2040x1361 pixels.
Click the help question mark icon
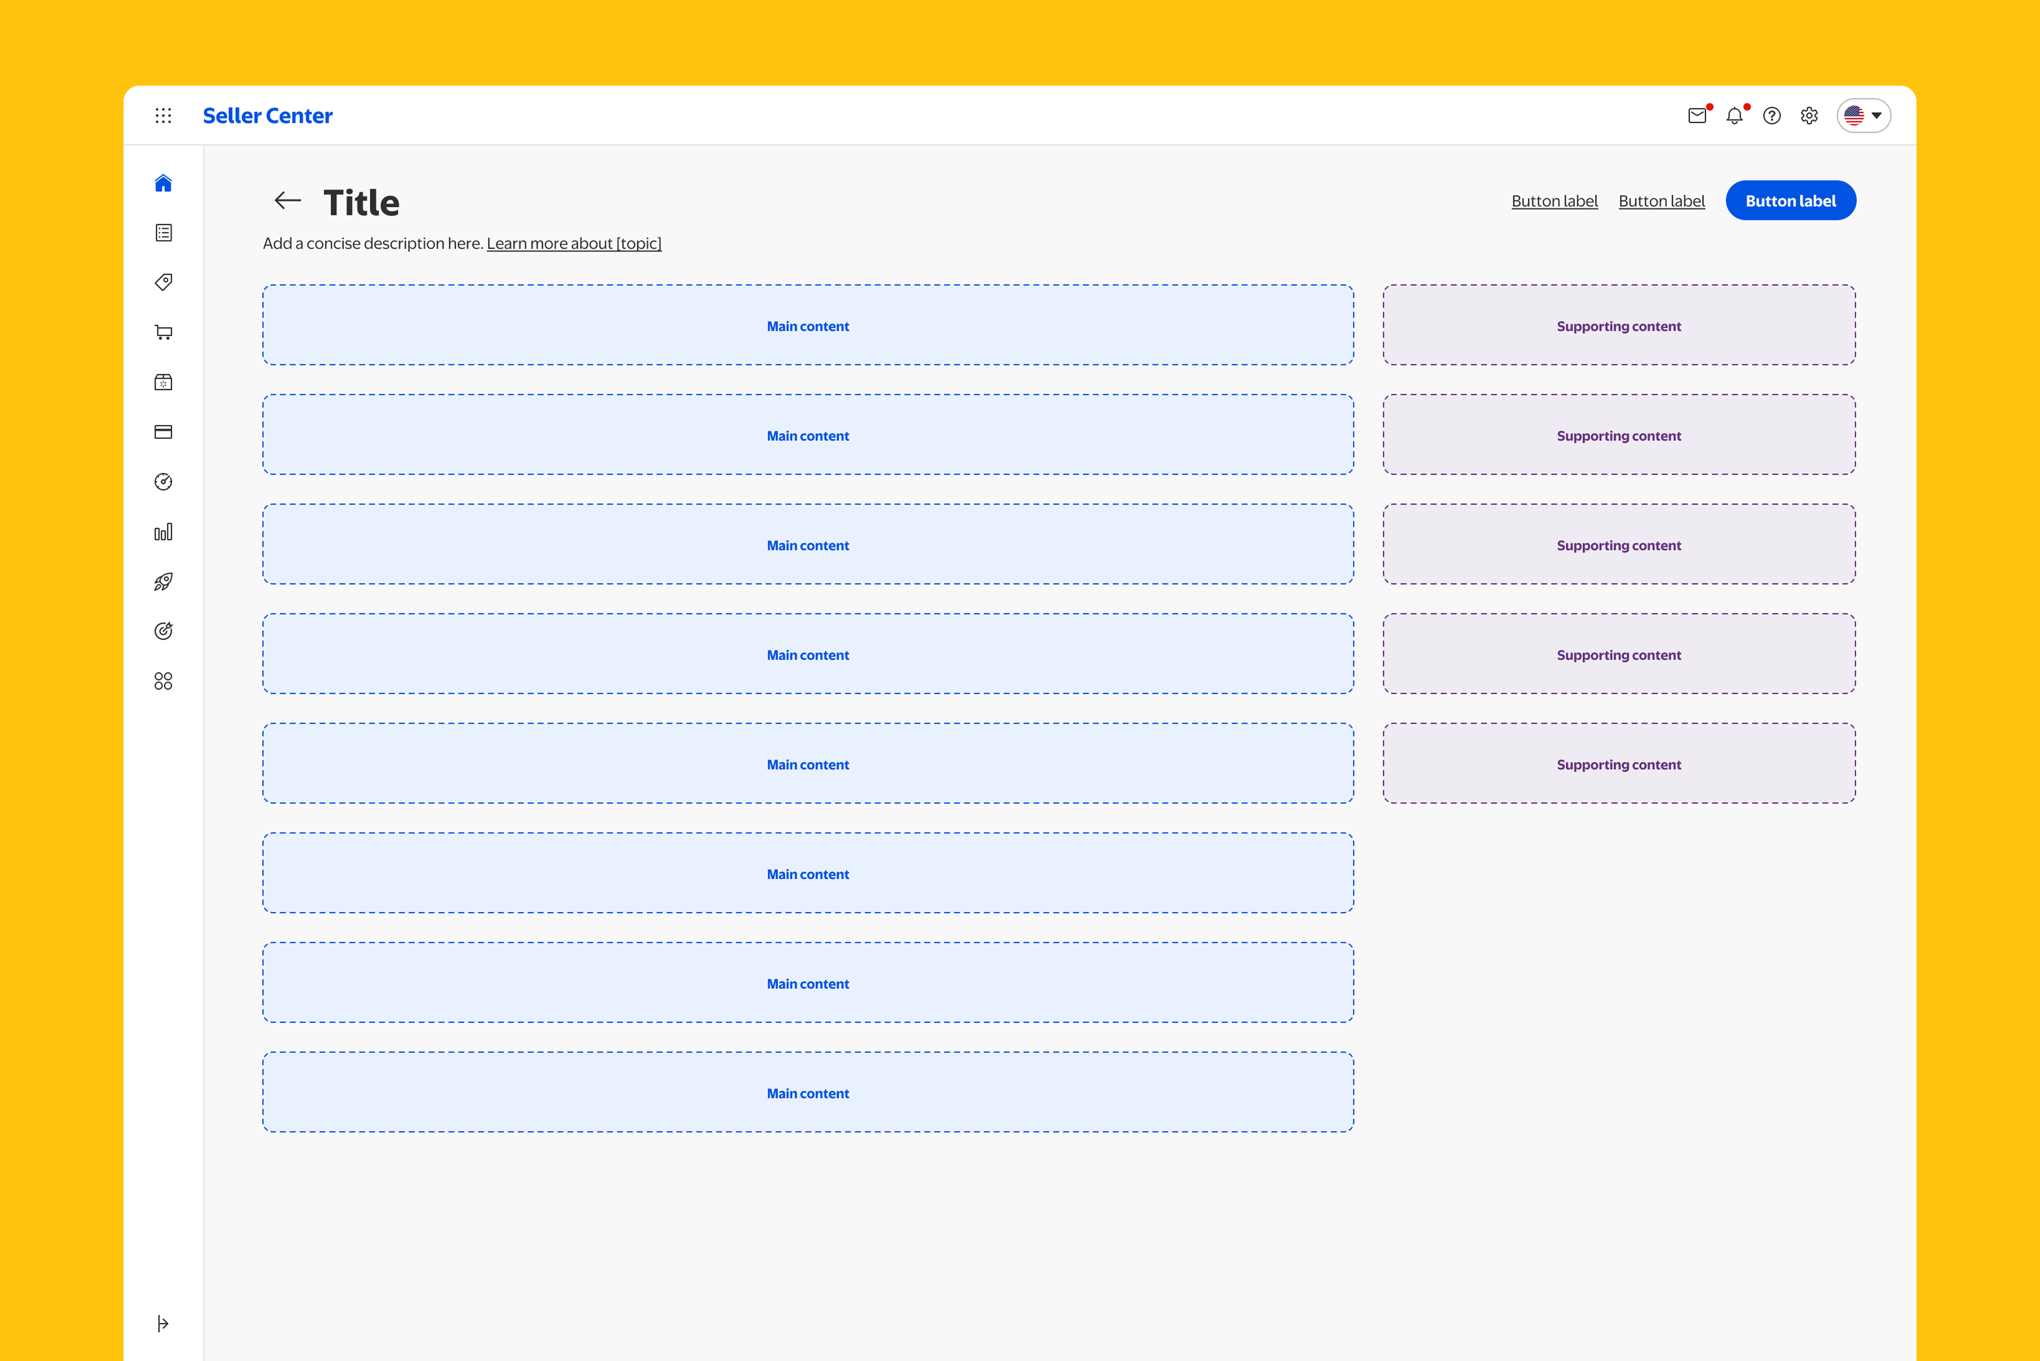coord(1772,116)
